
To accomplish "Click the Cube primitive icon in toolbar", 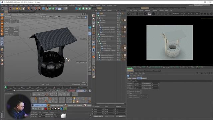I will 44,9.
